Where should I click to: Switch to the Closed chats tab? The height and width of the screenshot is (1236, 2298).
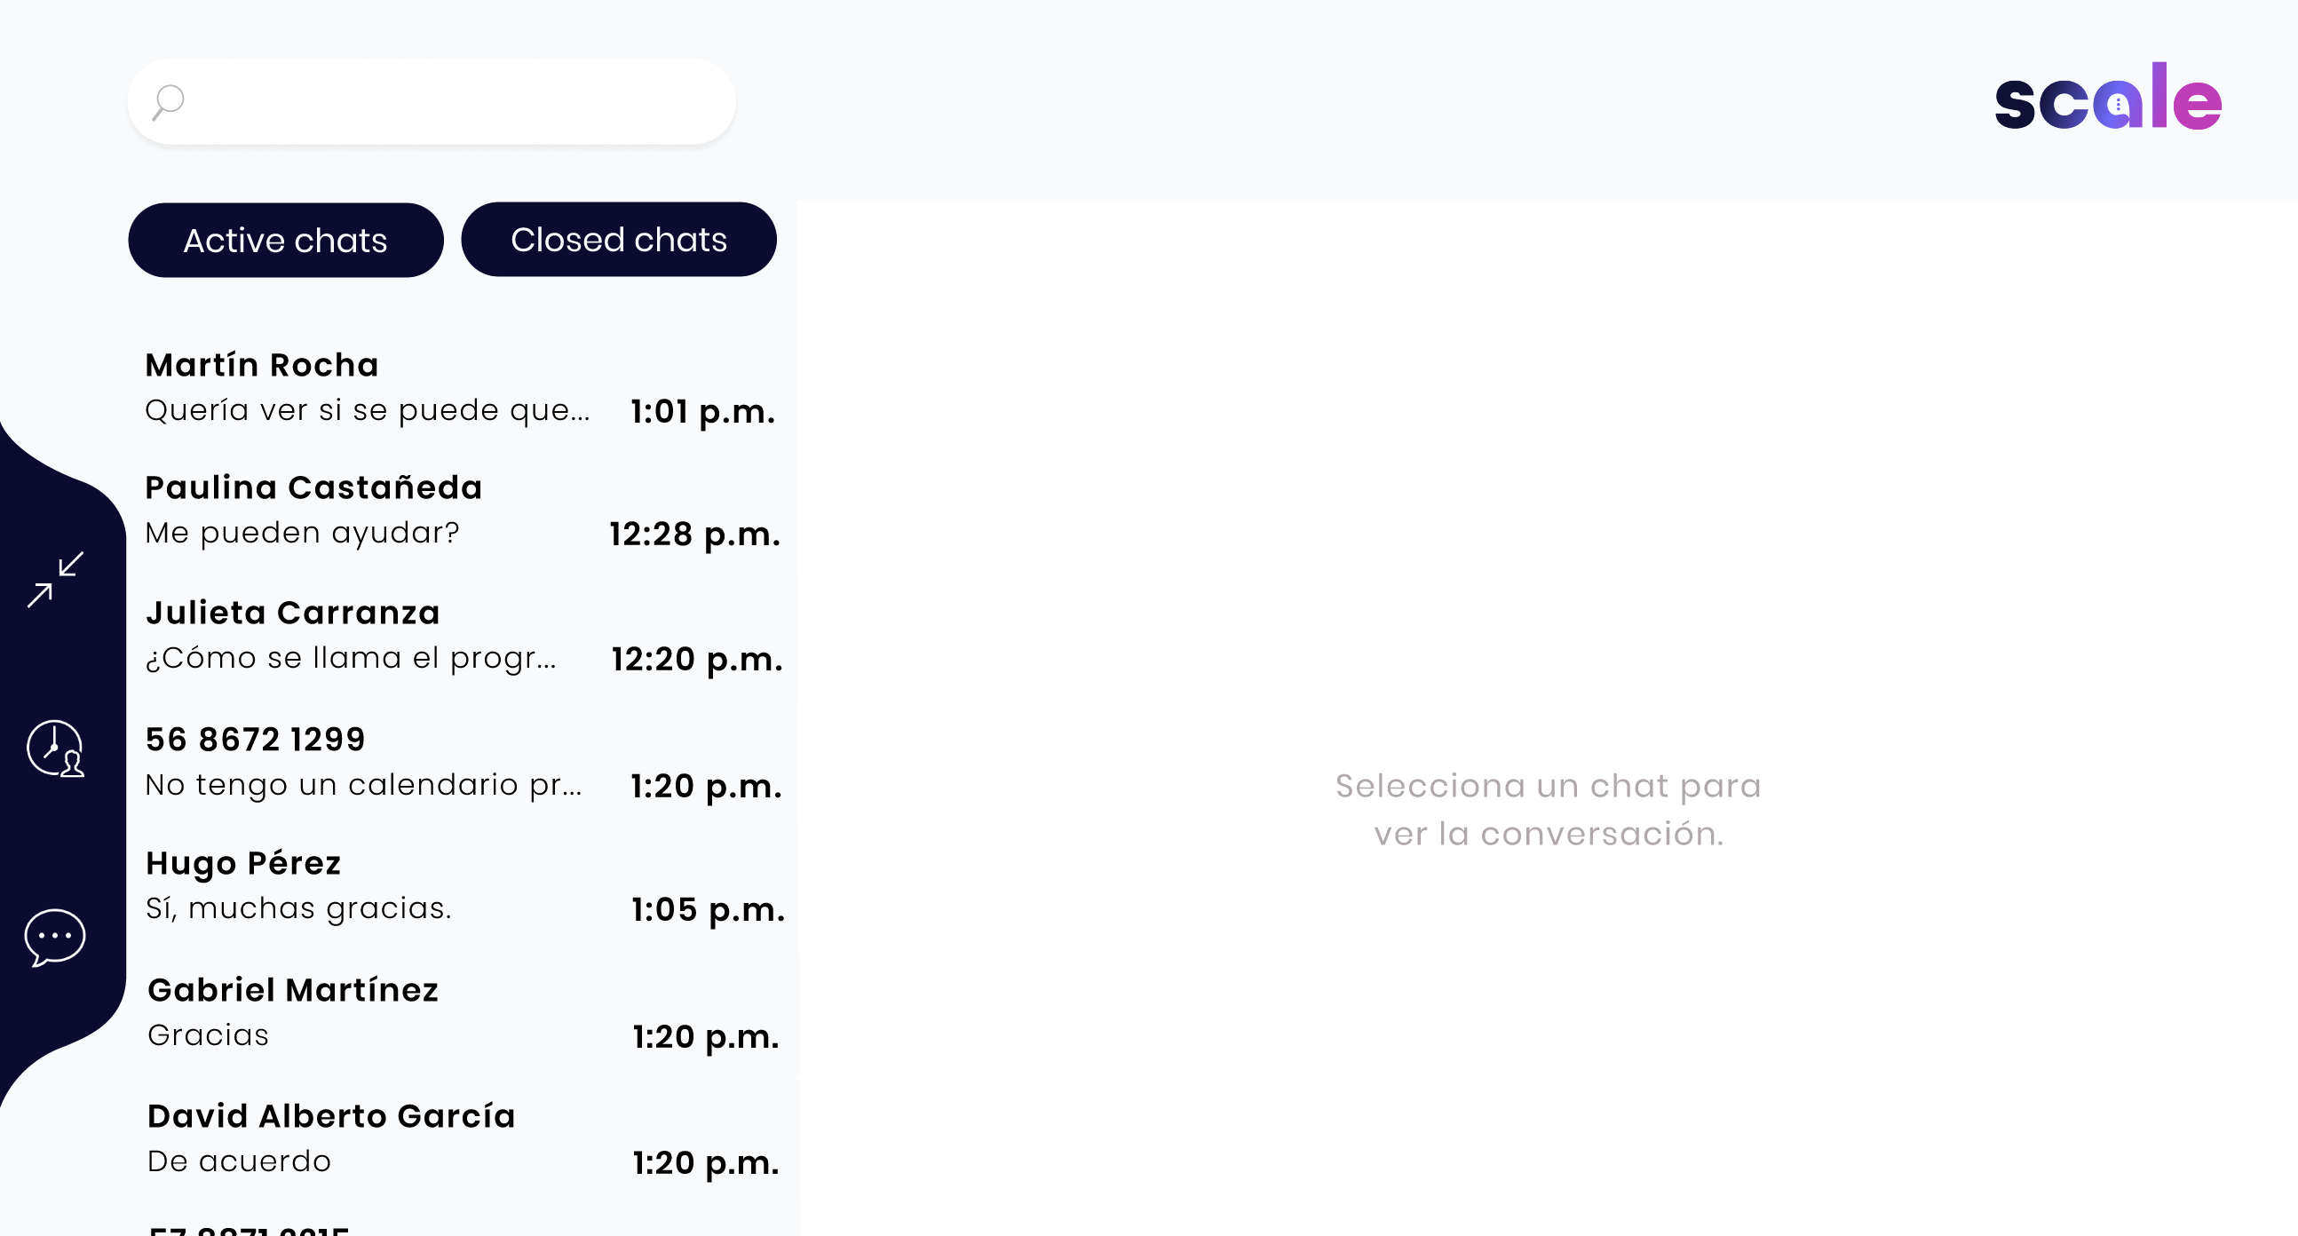point(618,239)
